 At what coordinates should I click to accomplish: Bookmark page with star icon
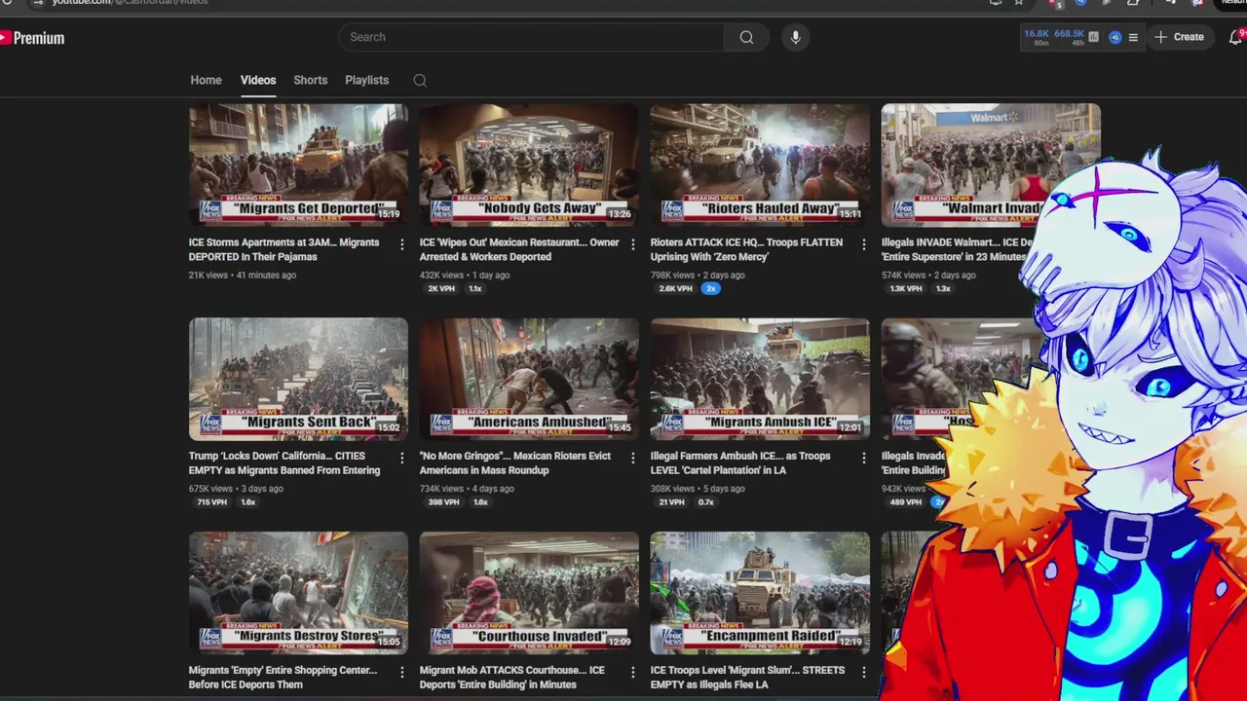(x=1019, y=3)
